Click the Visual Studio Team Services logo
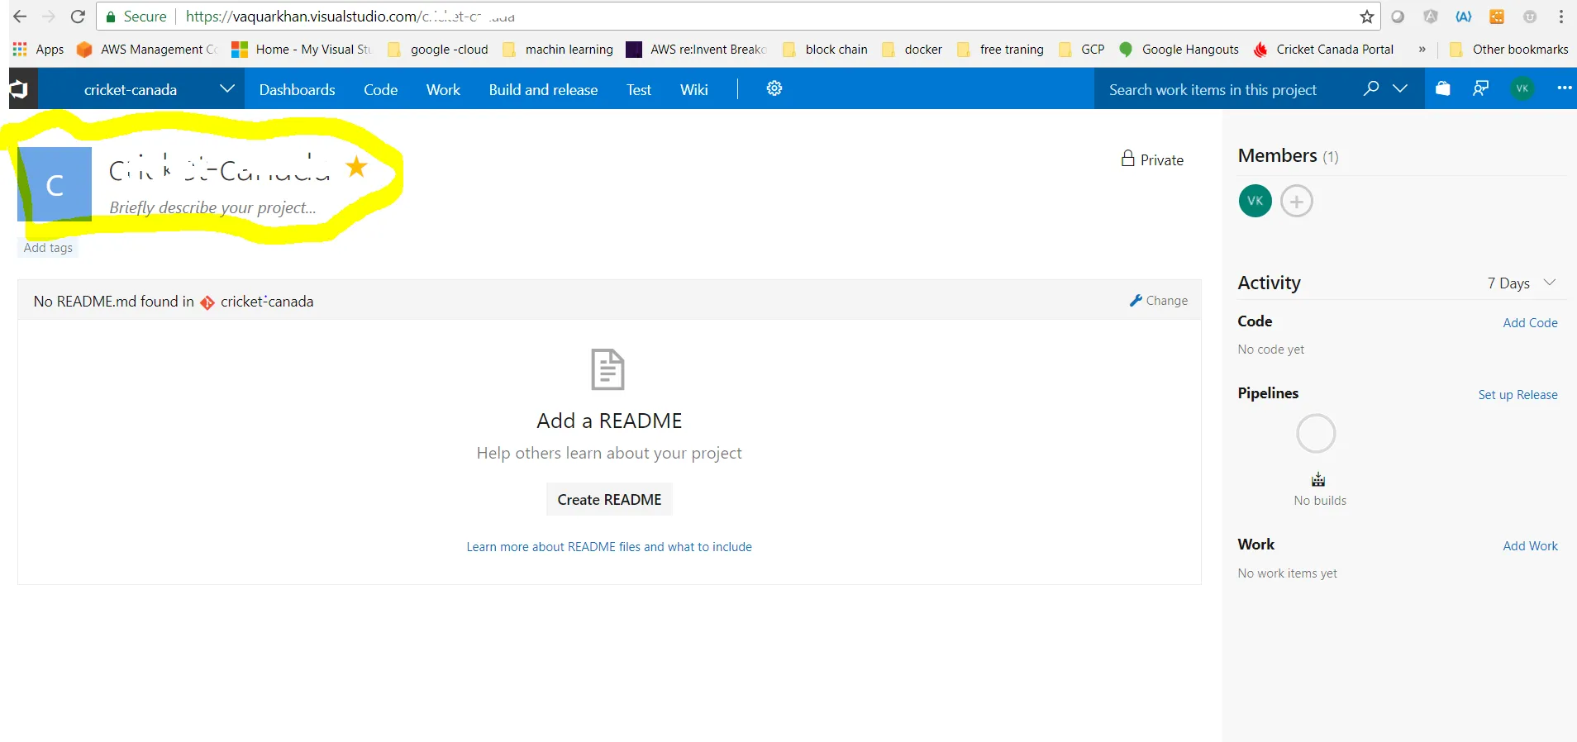This screenshot has width=1577, height=742. (19, 89)
